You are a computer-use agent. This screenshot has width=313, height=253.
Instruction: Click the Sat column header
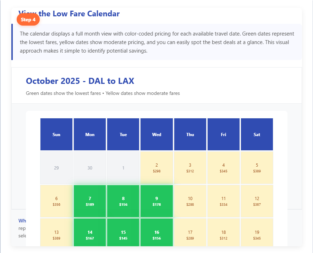point(257,135)
